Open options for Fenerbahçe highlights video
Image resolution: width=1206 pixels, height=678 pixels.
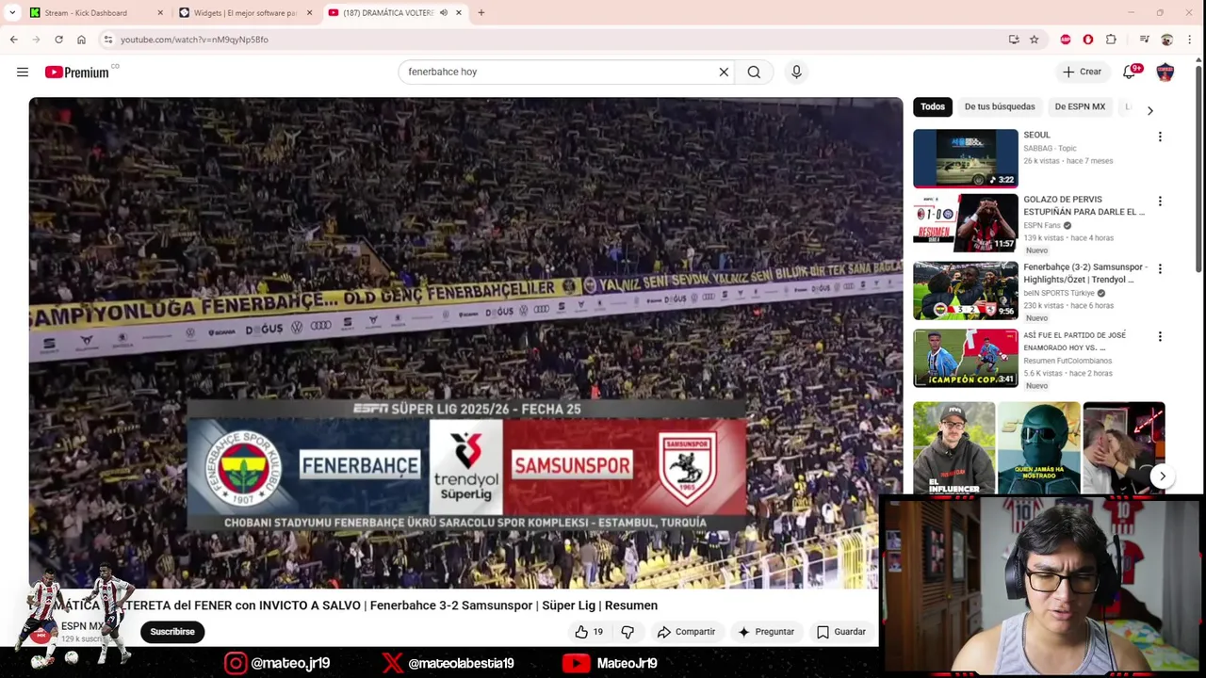coord(1160,269)
